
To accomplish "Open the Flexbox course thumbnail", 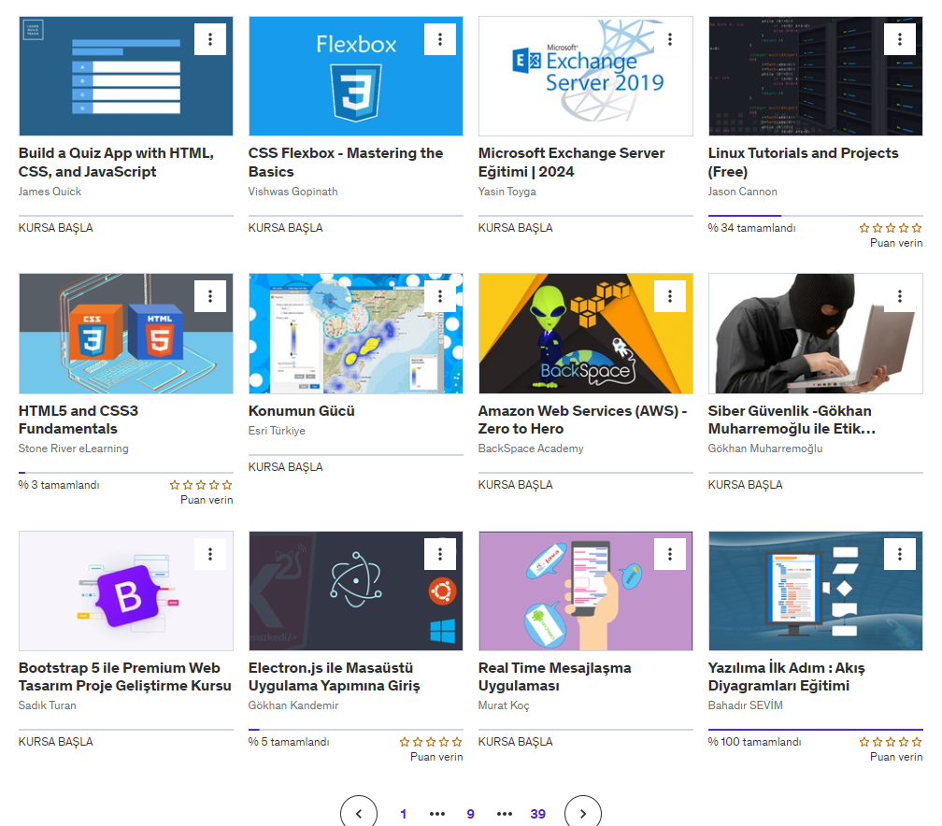I will pyautogui.click(x=356, y=77).
